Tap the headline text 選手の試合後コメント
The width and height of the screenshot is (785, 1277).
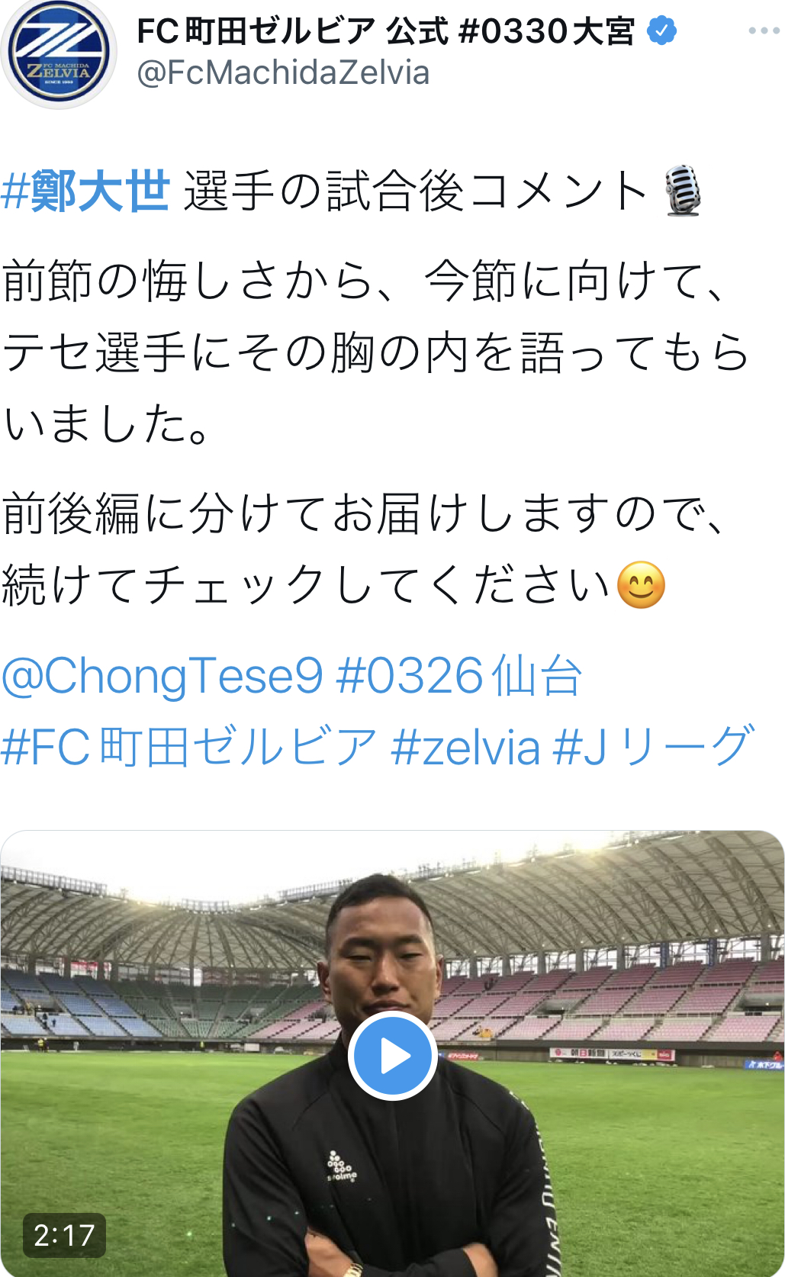pos(416,191)
